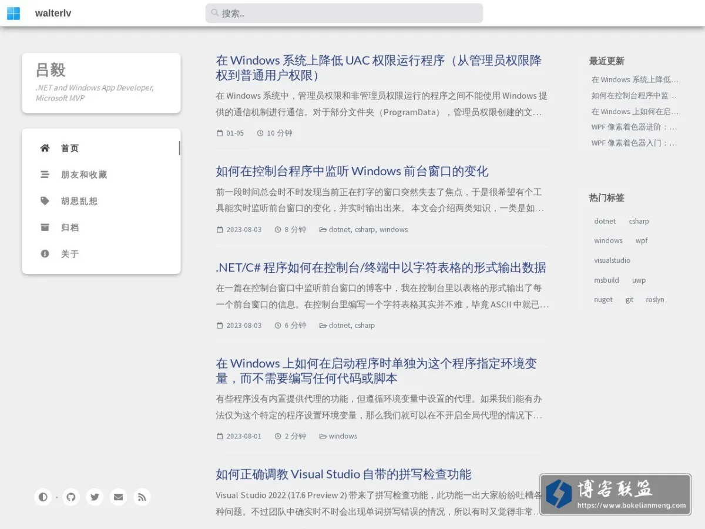
Task: Click the dotnet category under 前台窗口 article
Action: [340, 230]
